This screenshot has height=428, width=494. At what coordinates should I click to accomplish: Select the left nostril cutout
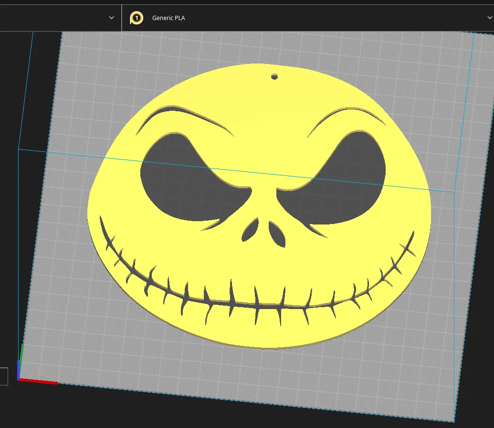coord(251,231)
